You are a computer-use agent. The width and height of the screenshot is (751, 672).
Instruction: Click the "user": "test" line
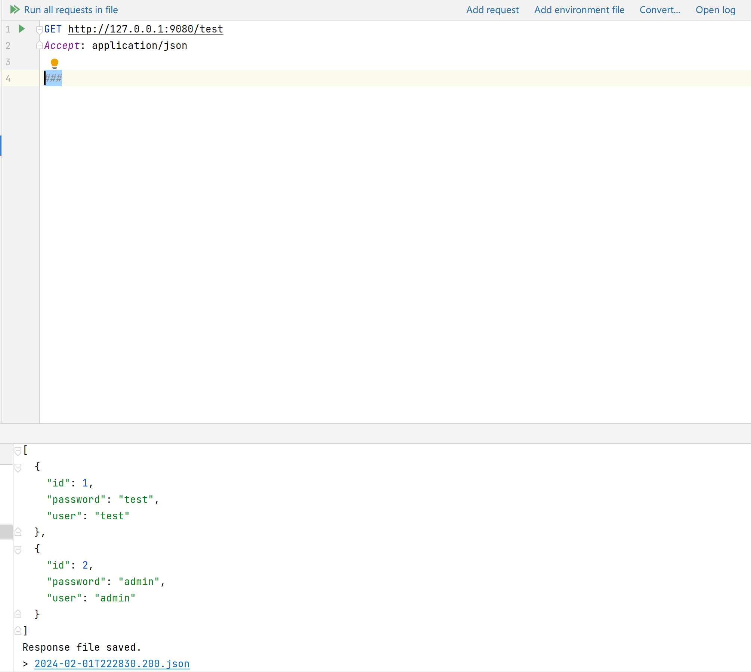(x=88, y=516)
